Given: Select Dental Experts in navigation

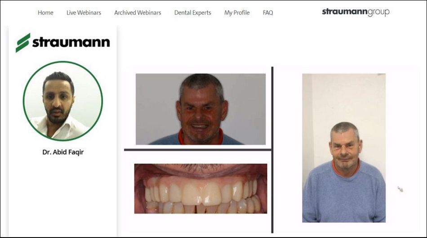Looking at the screenshot, I should 192,13.
